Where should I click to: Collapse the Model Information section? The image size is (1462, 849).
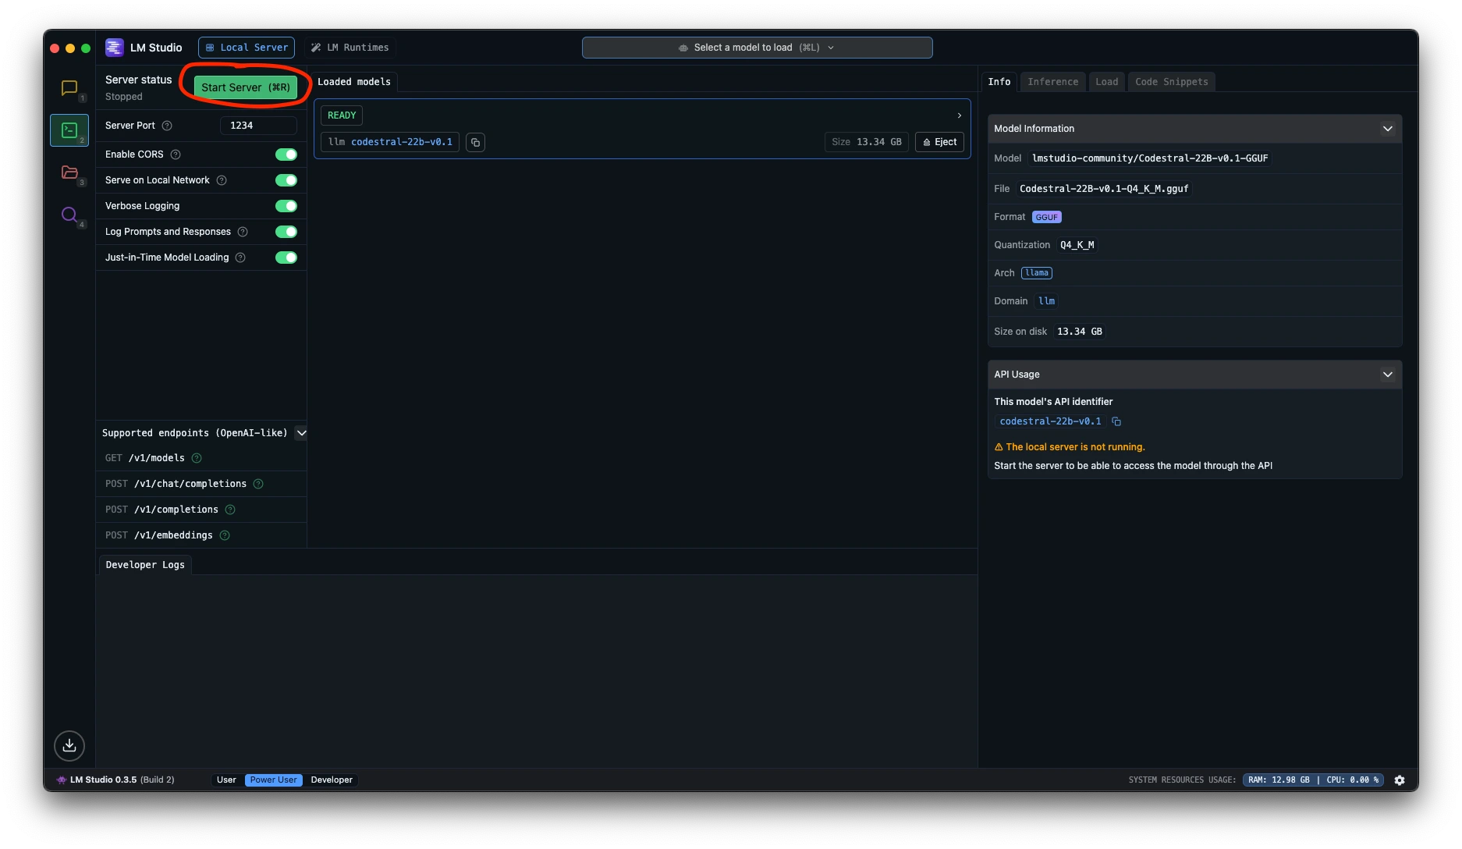pyautogui.click(x=1387, y=129)
